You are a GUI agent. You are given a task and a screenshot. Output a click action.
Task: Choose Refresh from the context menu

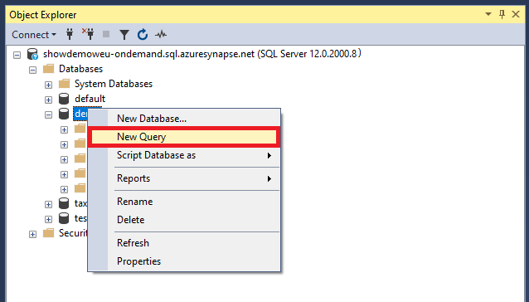click(x=184, y=243)
